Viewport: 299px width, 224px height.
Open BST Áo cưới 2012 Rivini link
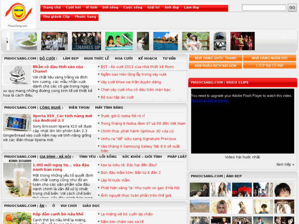tap(137, 67)
